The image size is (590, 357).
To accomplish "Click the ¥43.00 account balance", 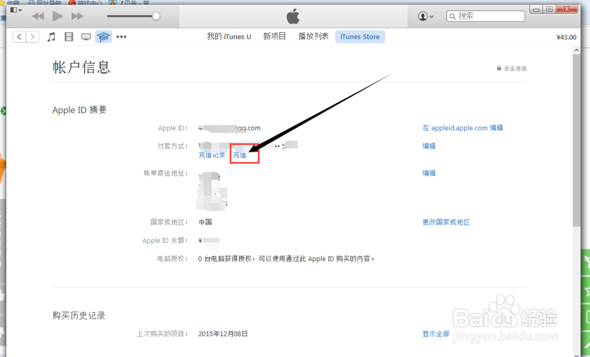I will pos(566,37).
